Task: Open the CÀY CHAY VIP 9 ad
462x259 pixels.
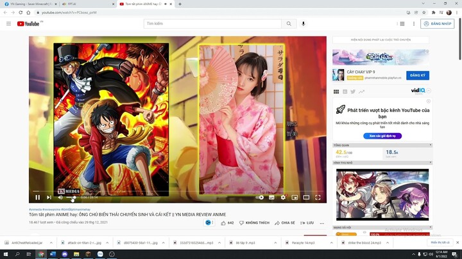Action: tap(361, 72)
